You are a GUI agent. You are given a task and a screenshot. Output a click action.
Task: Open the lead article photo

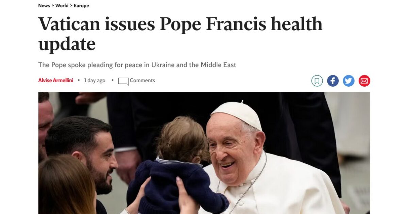pyautogui.click(x=204, y=153)
